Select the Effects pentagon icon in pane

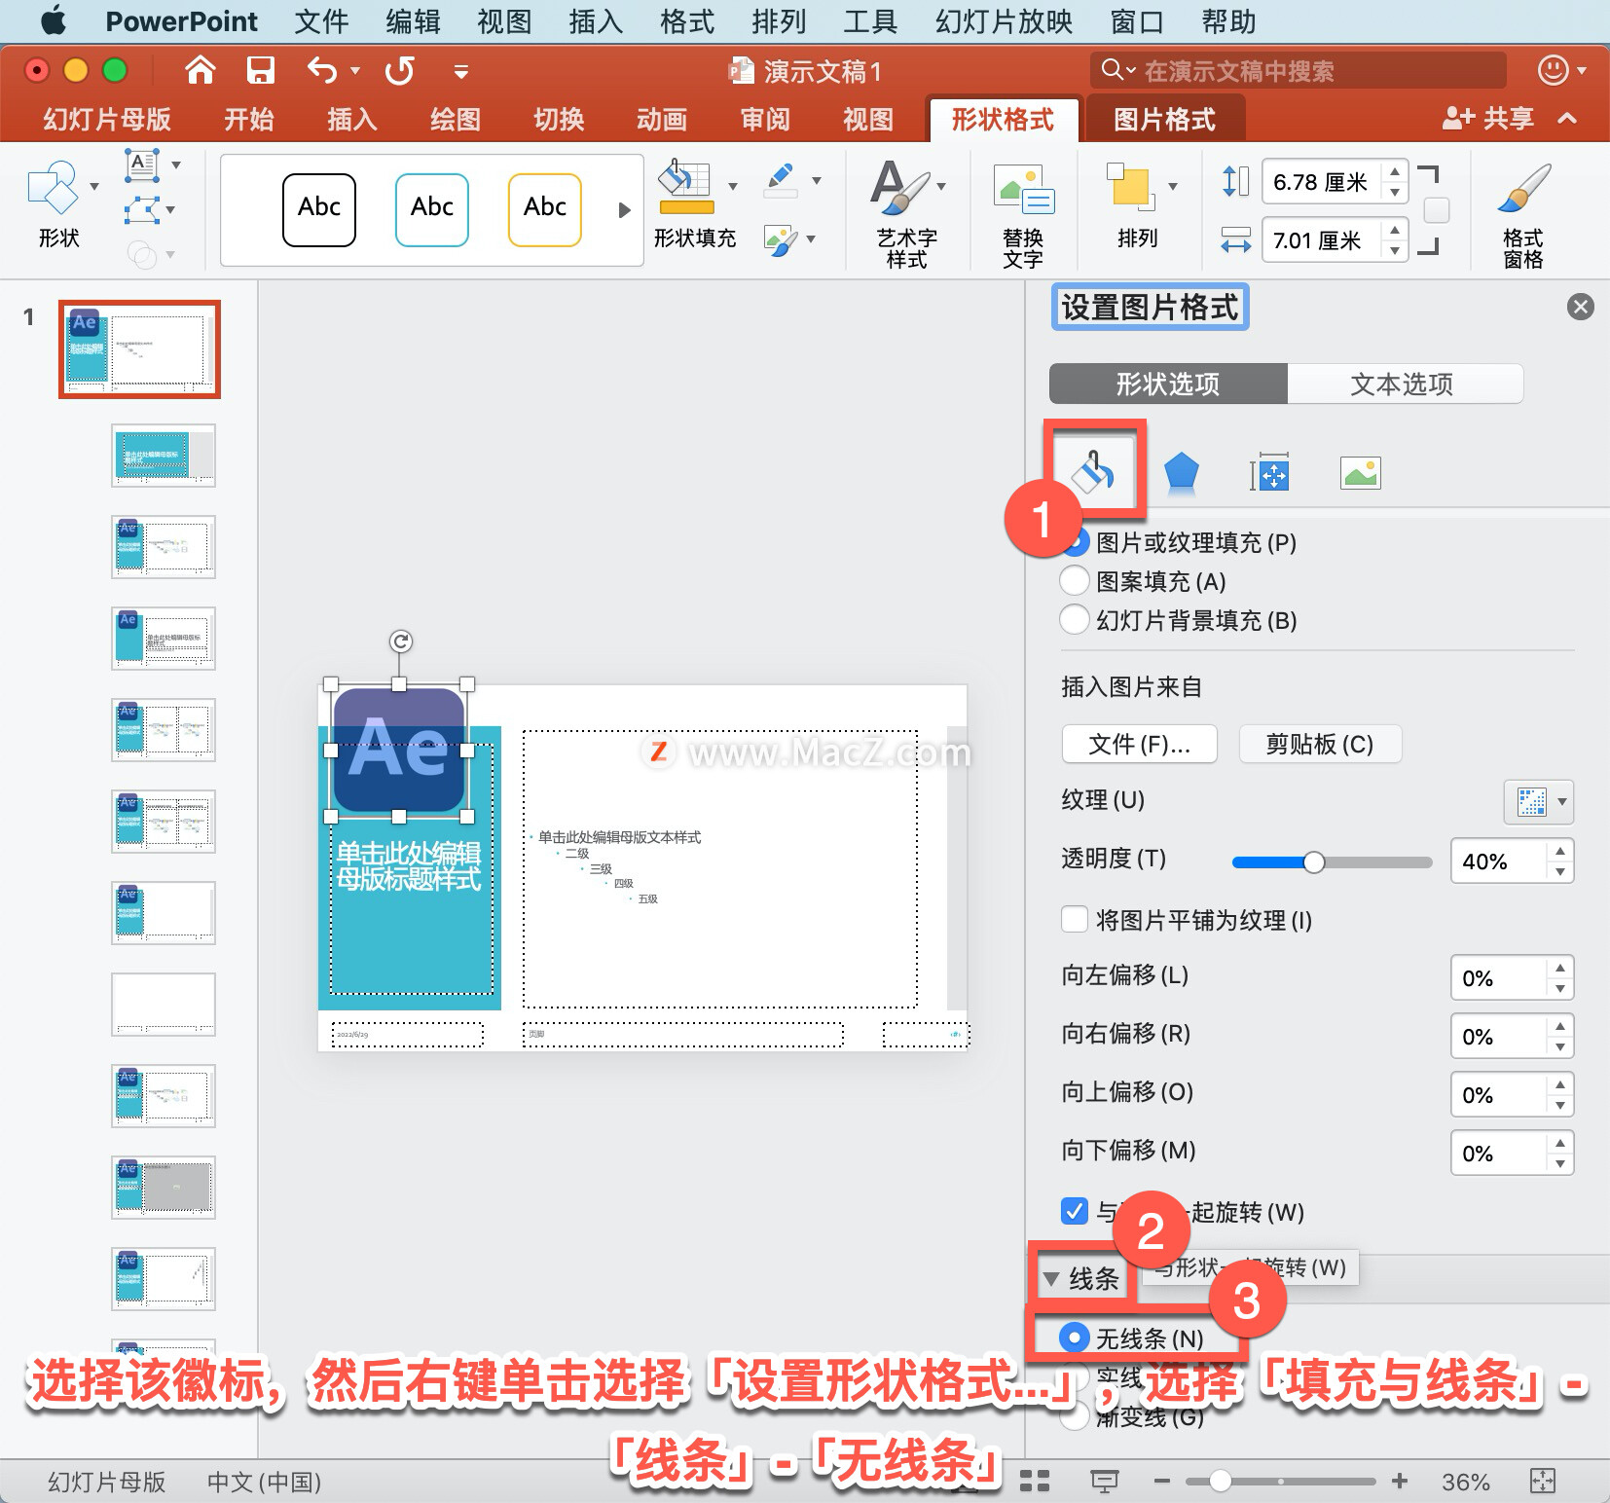[1181, 473]
